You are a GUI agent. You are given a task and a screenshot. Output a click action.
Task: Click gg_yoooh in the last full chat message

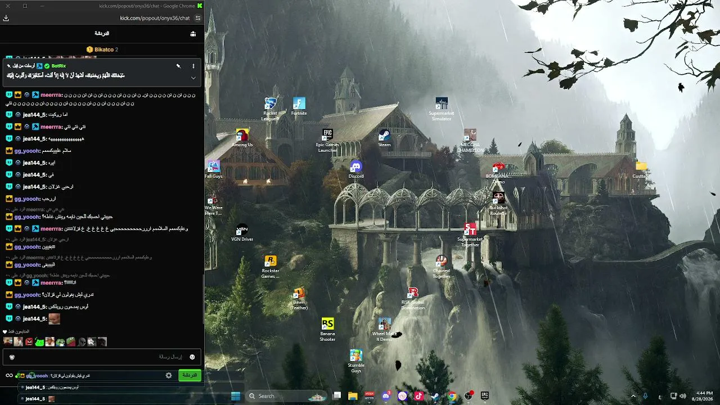coord(26,295)
